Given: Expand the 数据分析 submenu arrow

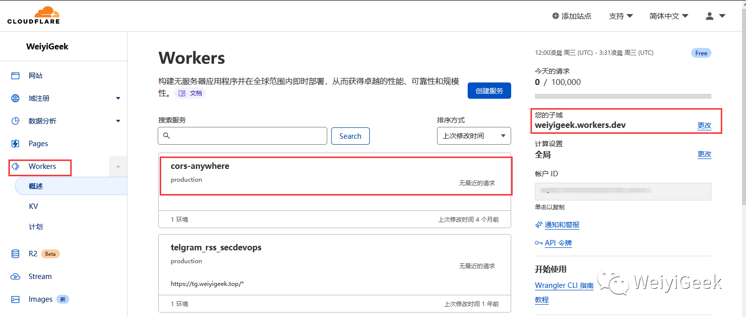Looking at the screenshot, I should click(x=118, y=121).
